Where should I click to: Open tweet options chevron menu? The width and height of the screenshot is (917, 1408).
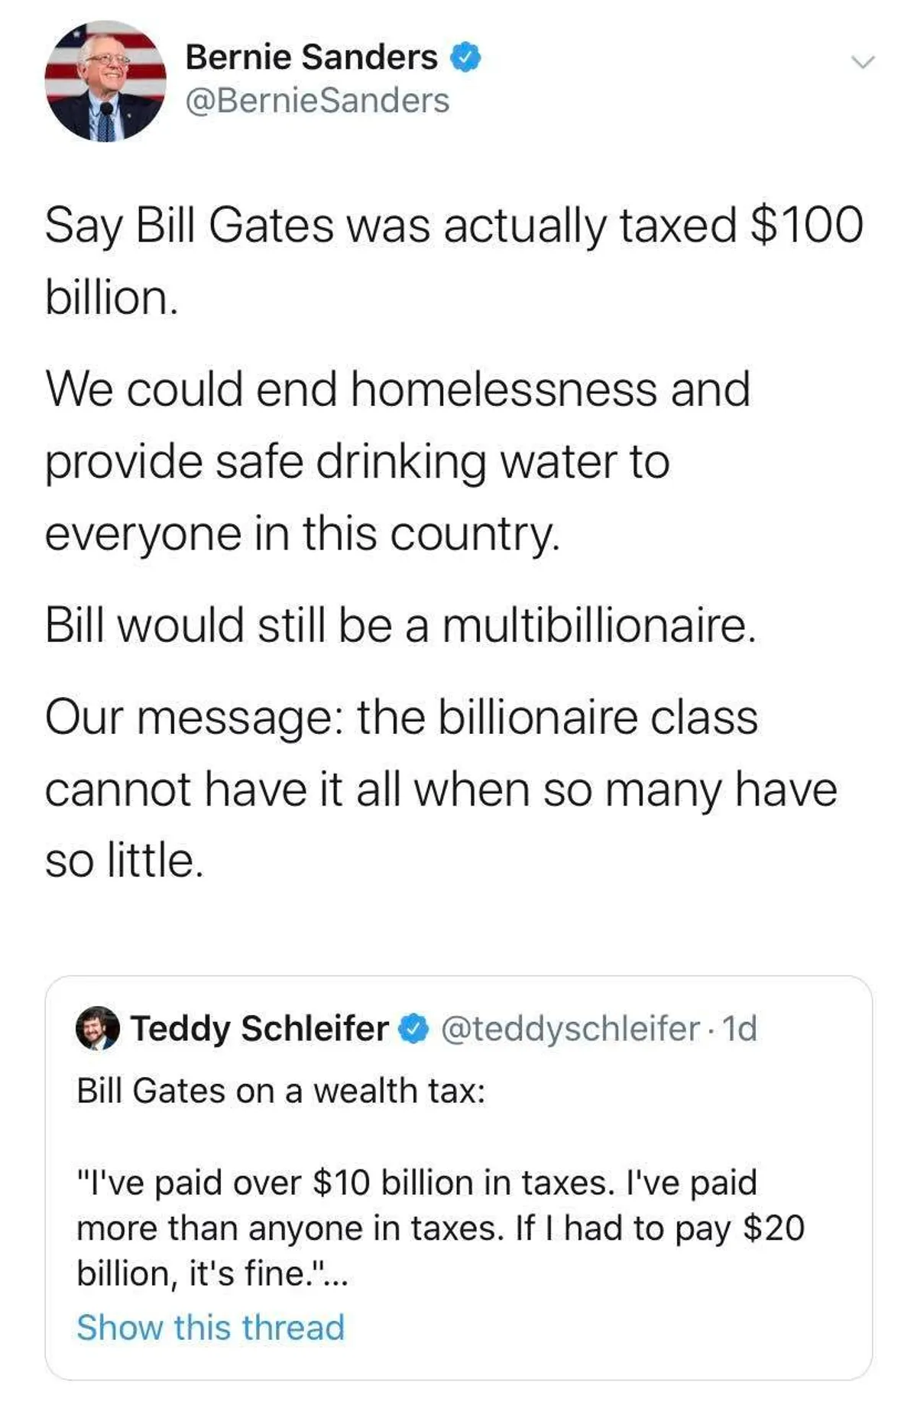[x=863, y=63]
